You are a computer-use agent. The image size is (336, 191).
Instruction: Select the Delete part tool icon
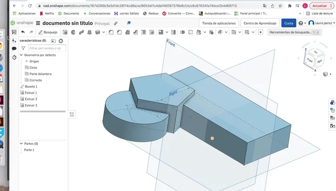(x=211, y=32)
